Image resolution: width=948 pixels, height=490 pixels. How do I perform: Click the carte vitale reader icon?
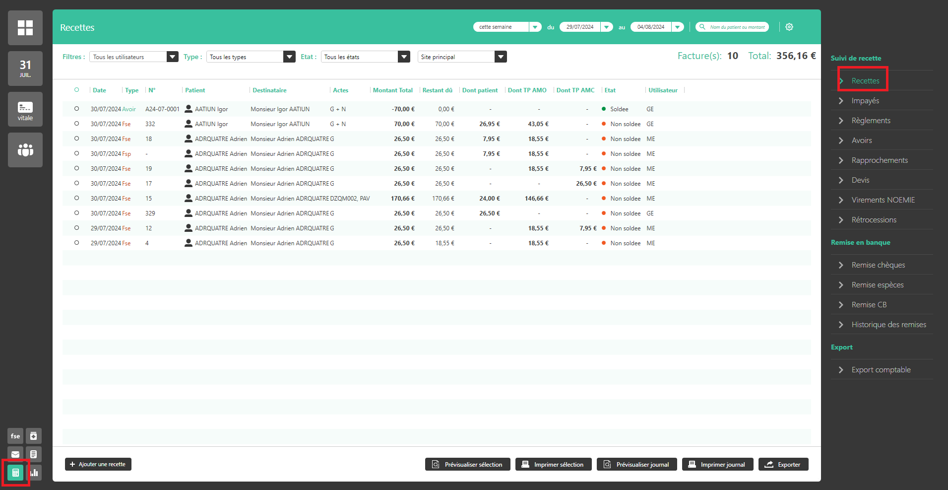point(25,109)
